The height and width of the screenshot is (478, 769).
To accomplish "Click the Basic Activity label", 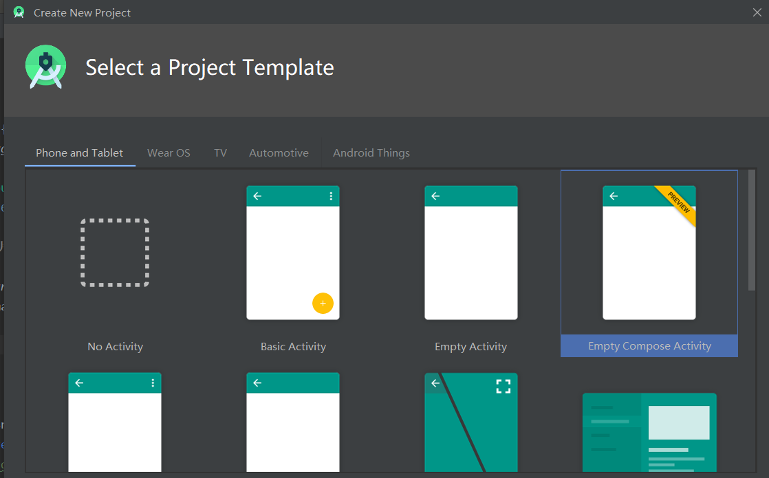I will pos(293,346).
